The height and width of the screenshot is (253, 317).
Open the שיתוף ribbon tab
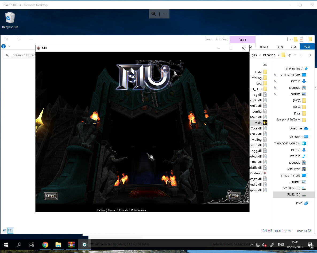[279, 47]
